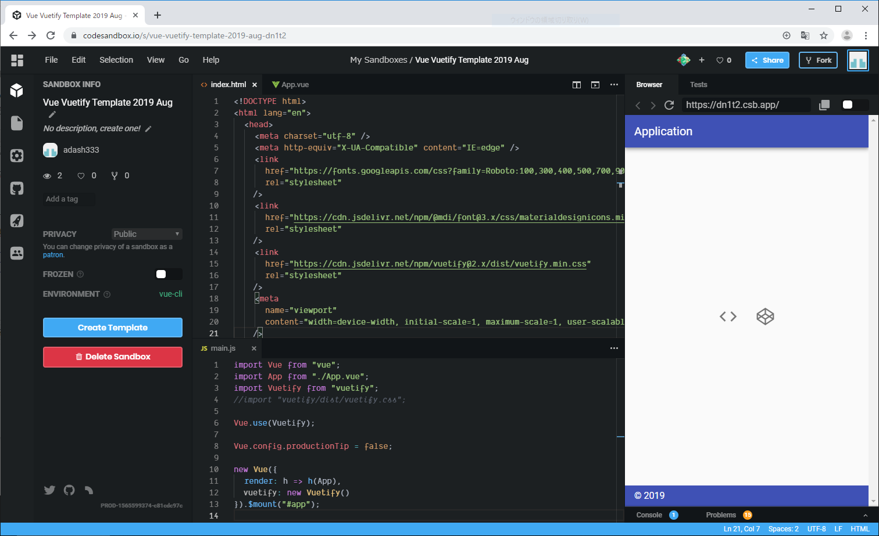Open the Go menu

point(184,60)
